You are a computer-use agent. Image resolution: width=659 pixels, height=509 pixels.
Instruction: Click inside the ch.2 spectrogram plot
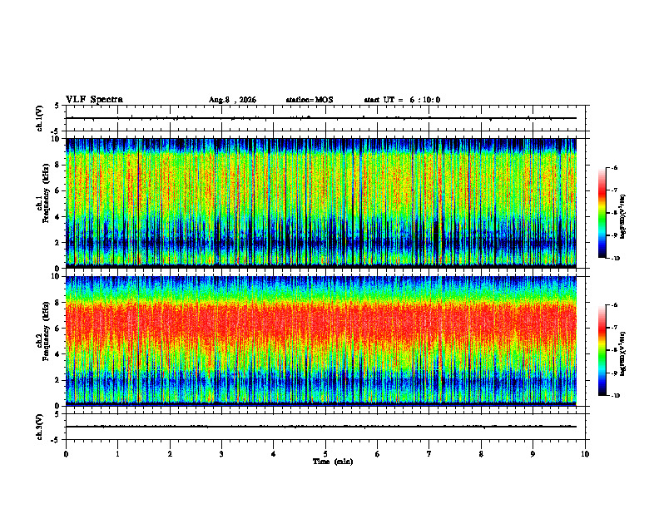coord(321,341)
